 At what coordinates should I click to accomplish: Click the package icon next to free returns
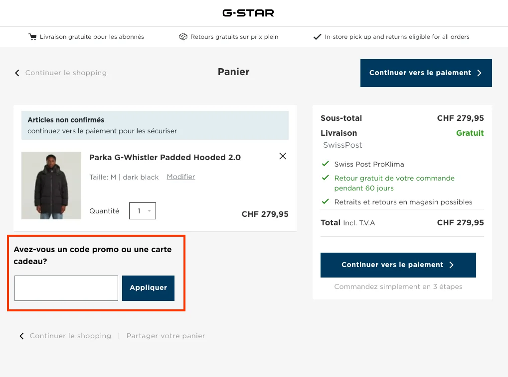183,36
